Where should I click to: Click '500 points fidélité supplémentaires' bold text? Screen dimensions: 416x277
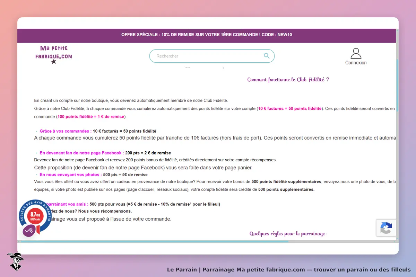coord(286,181)
